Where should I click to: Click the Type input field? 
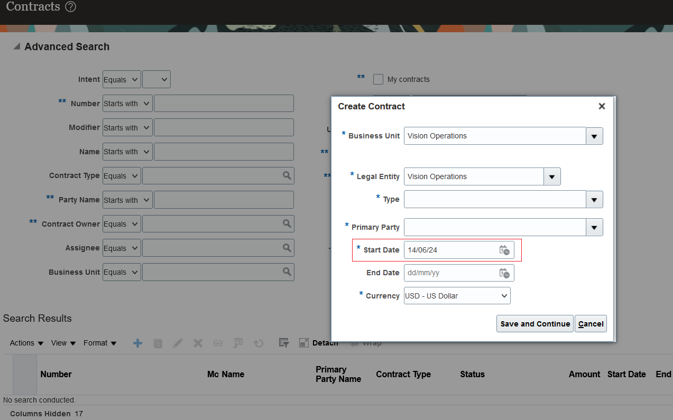(x=495, y=199)
